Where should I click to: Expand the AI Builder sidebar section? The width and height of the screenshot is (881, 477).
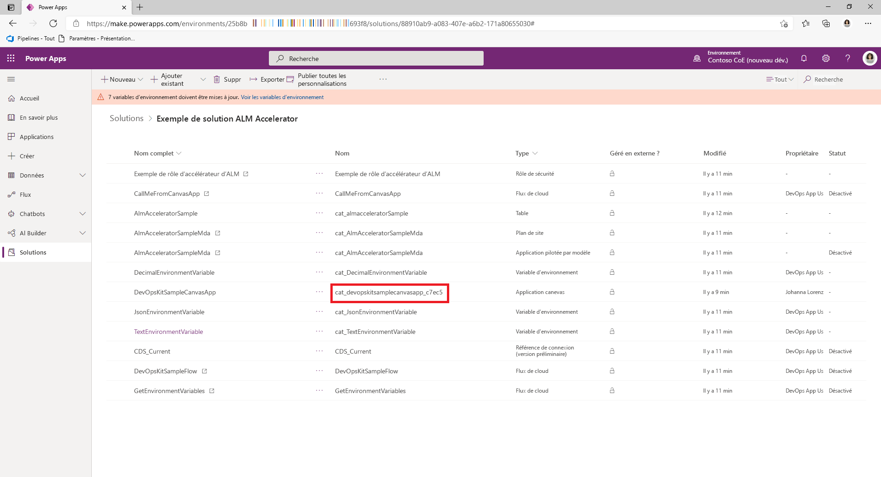[83, 233]
